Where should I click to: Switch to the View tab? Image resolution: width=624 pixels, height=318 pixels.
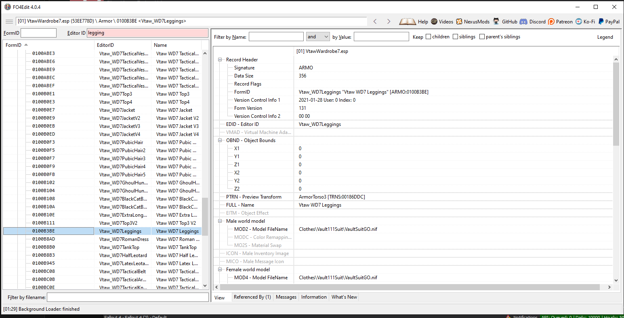click(220, 297)
